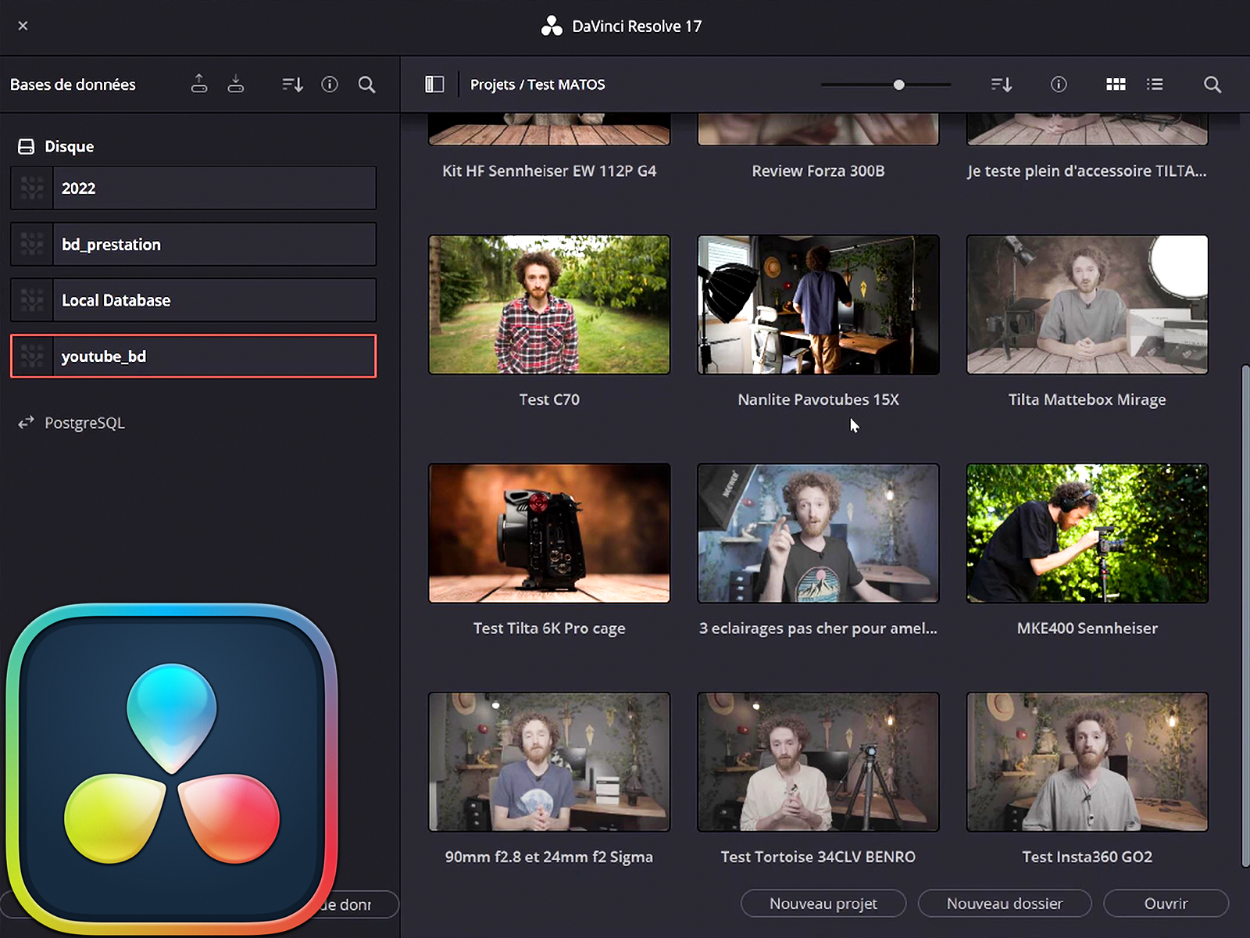Click the Nouveau dossier button
1250x938 pixels.
pyautogui.click(x=1004, y=904)
